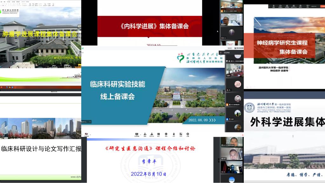Click the share screen icon in meeting toolbar
Screen dimensions: 325x183
137,134
